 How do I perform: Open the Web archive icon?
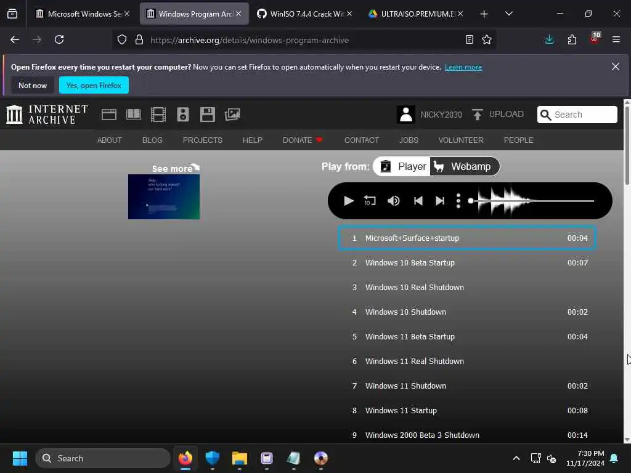(x=108, y=115)
